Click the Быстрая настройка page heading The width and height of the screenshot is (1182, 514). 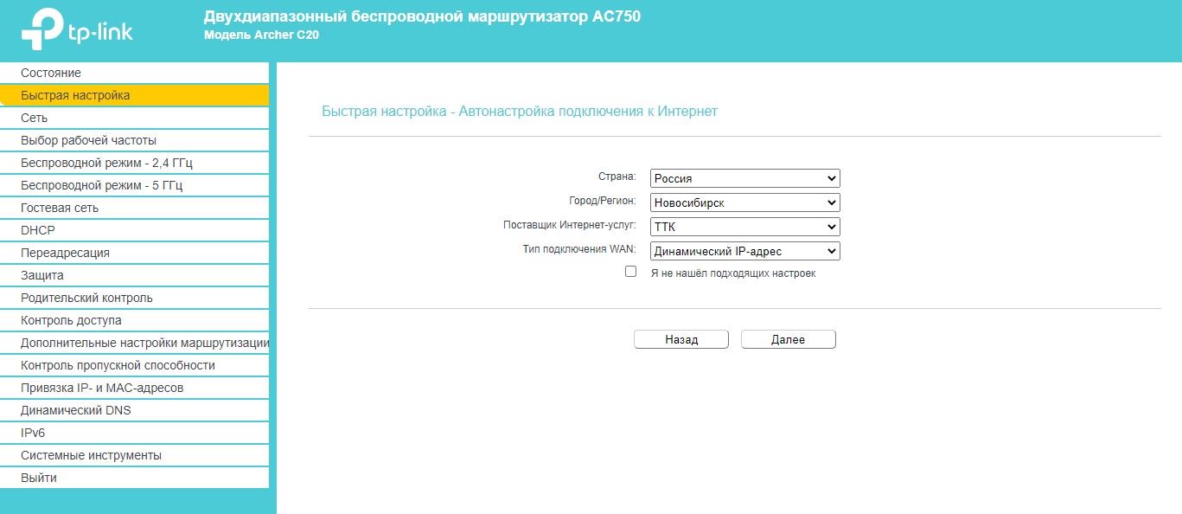(x=520, y=112)
